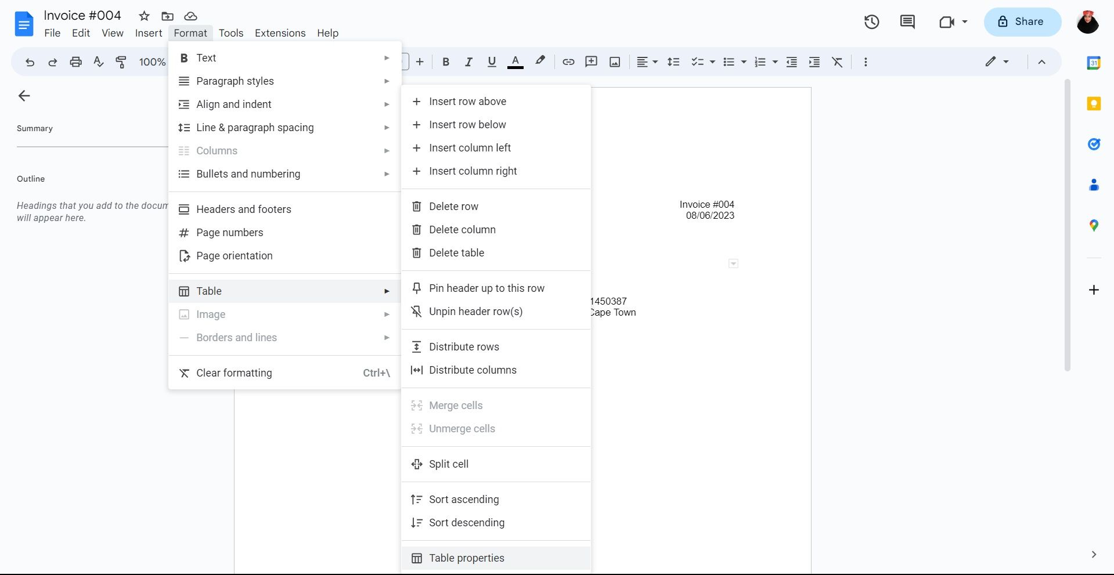Collapse the menus with caret icon
The height and width of the screenshot is (575, 1114).
pos(1041,62)
